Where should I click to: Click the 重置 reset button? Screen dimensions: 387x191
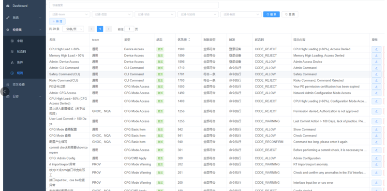(290, 15)
